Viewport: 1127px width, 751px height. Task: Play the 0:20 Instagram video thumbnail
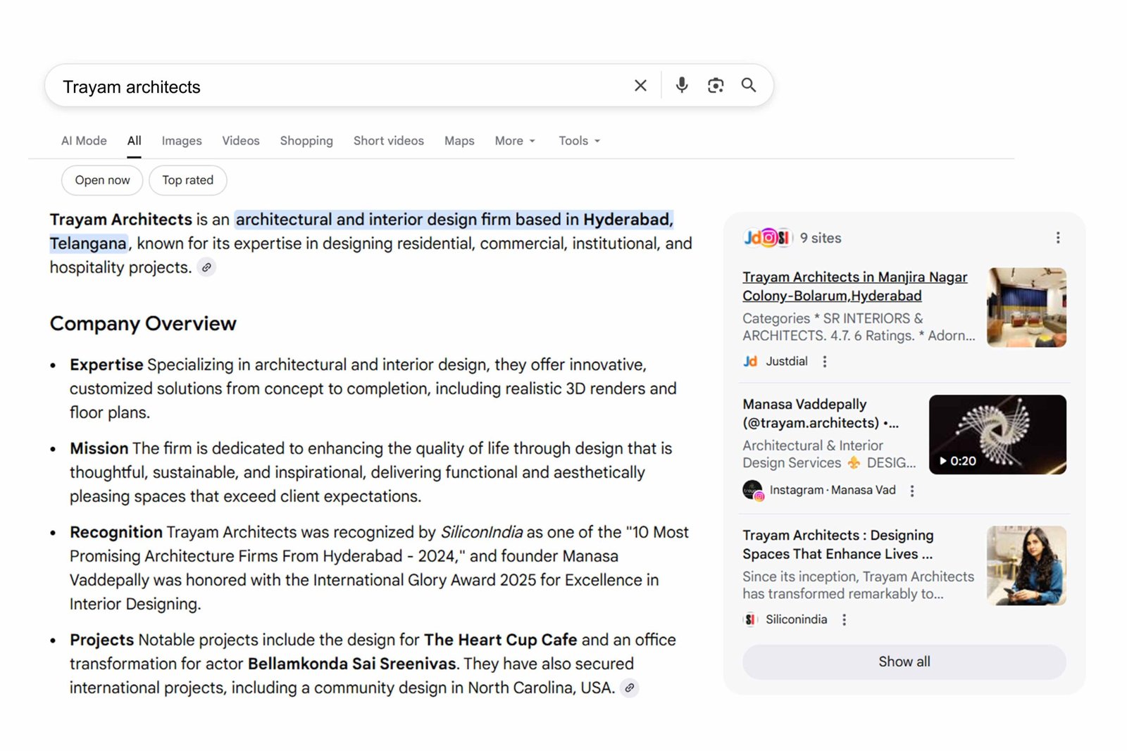pyautogui.click(x=997, y=434)
